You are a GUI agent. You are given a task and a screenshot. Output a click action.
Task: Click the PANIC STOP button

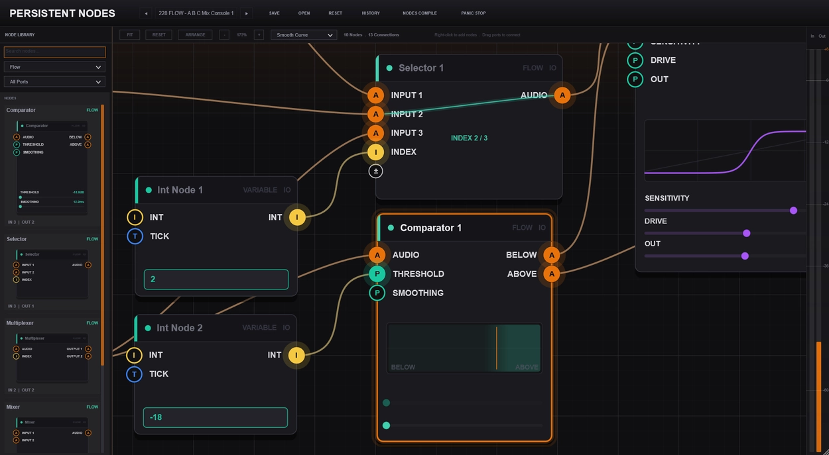click(x=474, y=13)
